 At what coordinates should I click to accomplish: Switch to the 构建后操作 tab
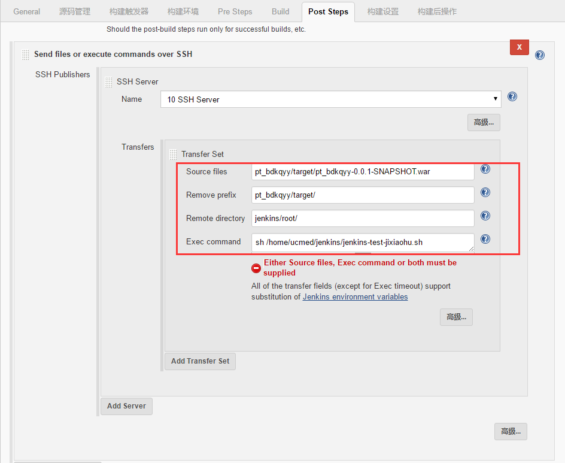click(x=437, y=11)
